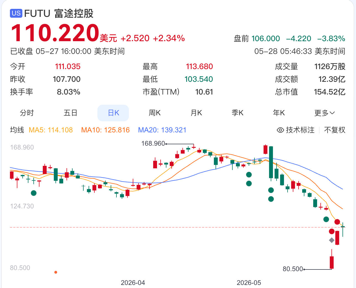Open the 不复权 adjustment selector
The width and height of the screenshot is (356, 288).
(335, 130)
